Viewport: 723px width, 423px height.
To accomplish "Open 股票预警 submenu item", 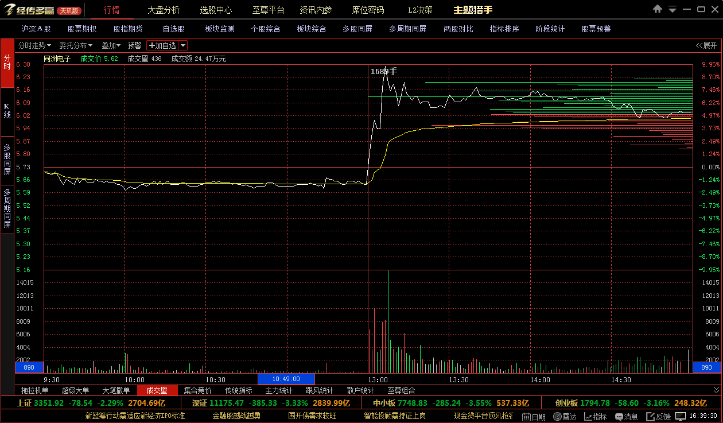I will pyautogui.click(x=596, y=29).
